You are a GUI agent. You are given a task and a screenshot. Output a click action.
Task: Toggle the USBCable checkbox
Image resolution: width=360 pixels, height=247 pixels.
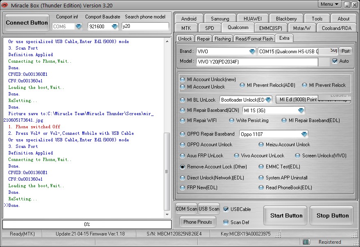coord(226,209)
